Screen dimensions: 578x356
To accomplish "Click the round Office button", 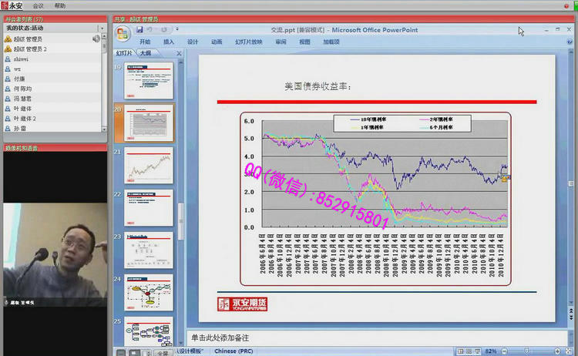I will (x=123, y=33).
